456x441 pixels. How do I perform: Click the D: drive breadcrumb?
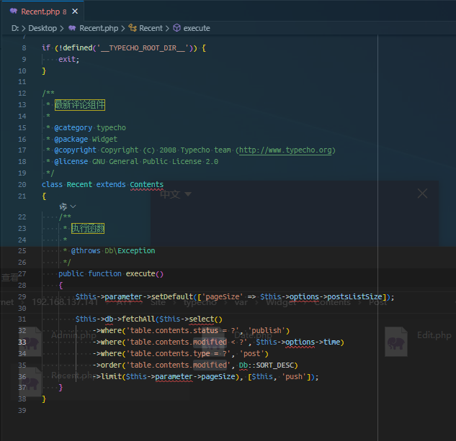(15, 28)
